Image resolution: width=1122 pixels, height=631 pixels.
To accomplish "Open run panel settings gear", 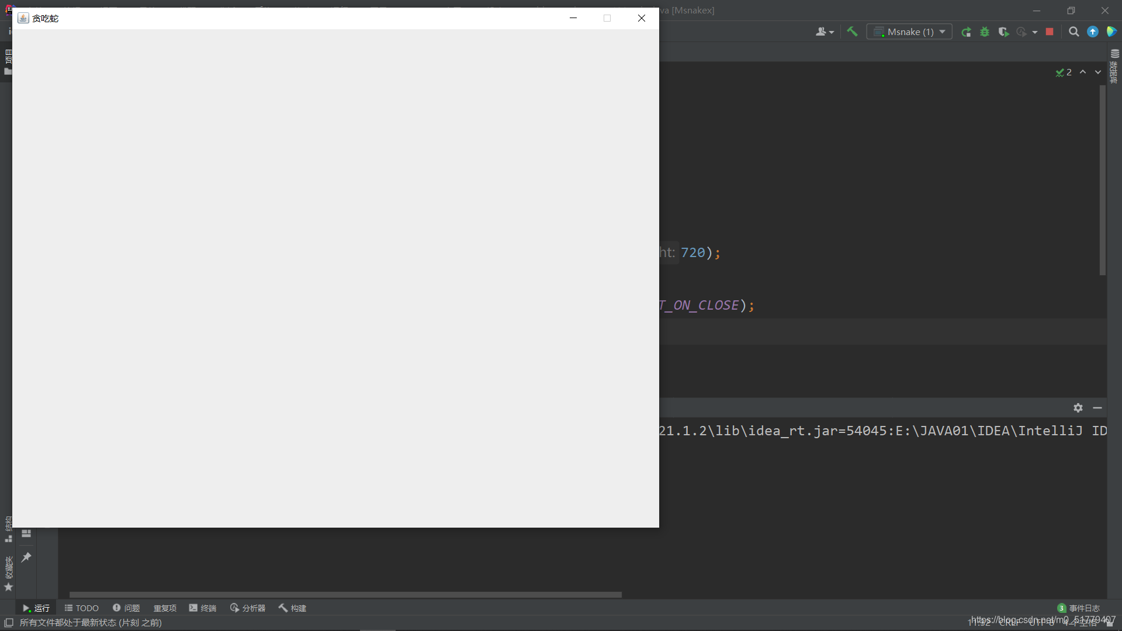I will (x=1078, y=408).
